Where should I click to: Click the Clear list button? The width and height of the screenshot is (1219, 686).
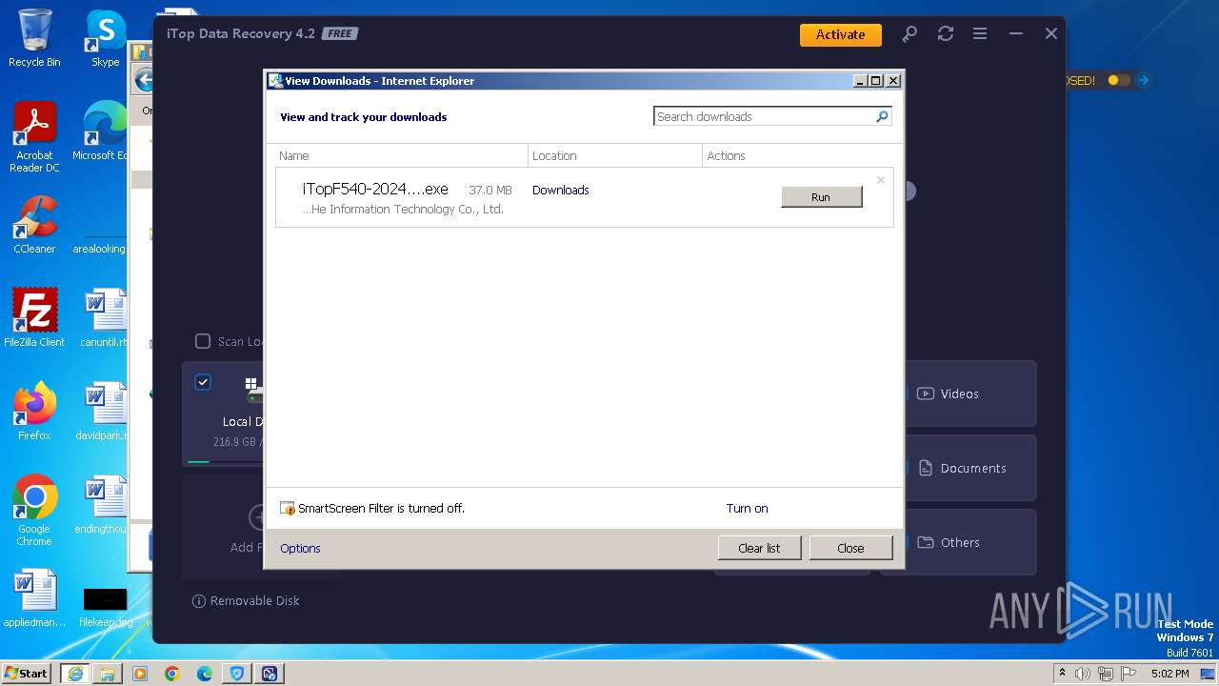(x=759, y=548)
